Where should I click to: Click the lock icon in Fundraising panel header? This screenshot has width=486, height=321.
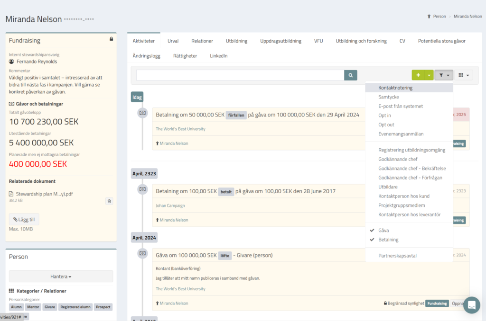[x=111, y=39]
